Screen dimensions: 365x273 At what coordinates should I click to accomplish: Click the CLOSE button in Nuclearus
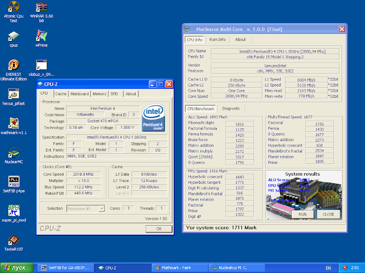coord(328,214)
